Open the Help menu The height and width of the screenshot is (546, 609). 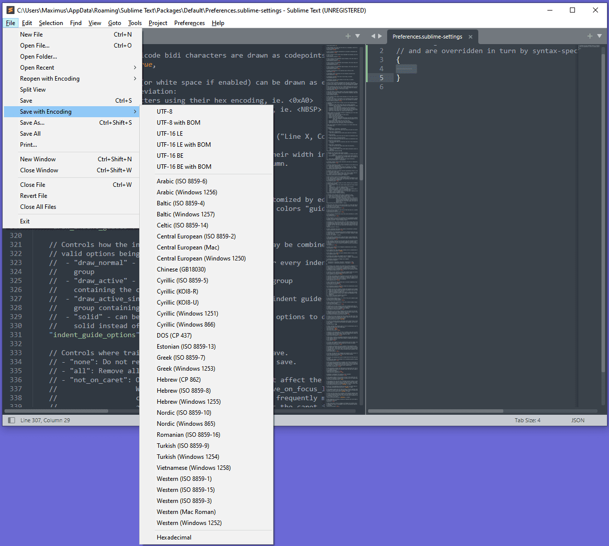pyautogui.click(x=218, y=23)
